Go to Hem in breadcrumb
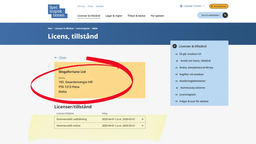 pyautogui.click(x=50, y=29)
